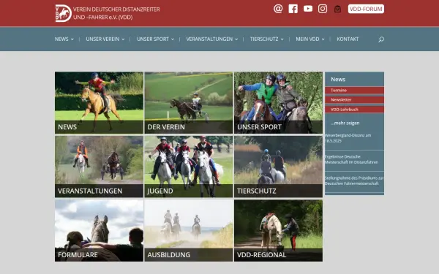Open the YouTube channel icon
Screen dimensions: 439x274
coord(308,9)
